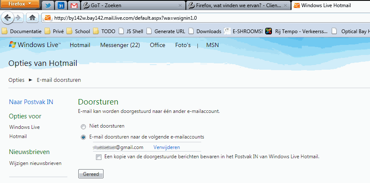Viewport: 370px width, 183px height.
Task: Switch to the GoT - Zoeken tab
Action: [133, 5]
